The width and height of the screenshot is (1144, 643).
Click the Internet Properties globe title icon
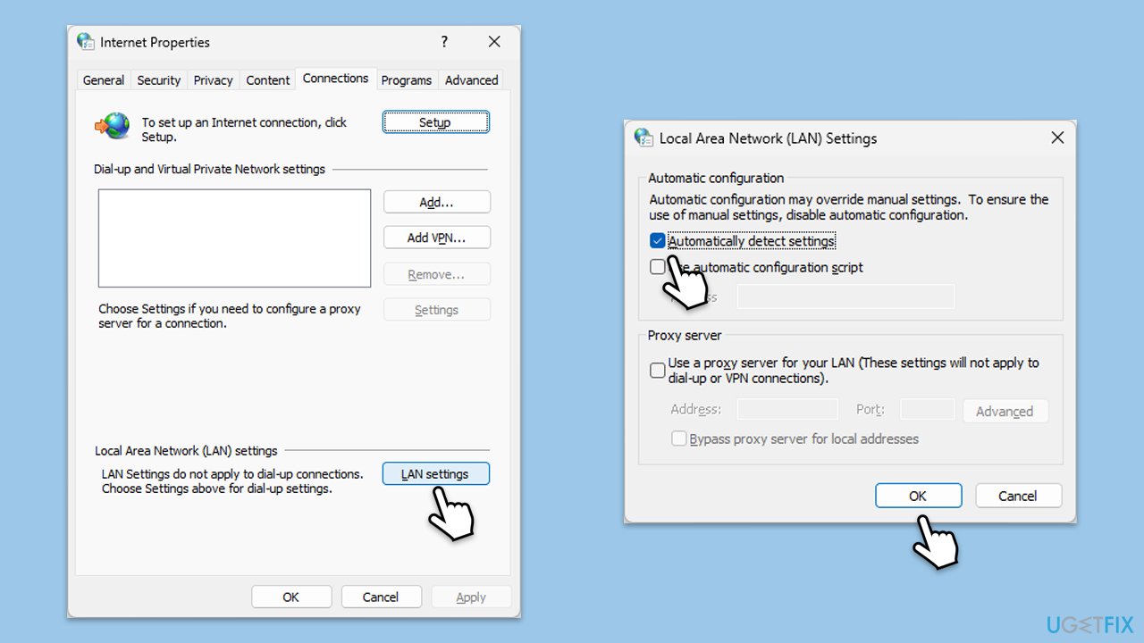(86, 42)
